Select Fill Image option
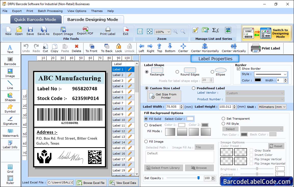The height and width of the screenshot is (187, 294). click(146, 142)
